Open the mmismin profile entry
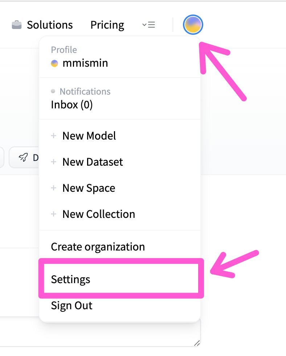Screen dimensions: 286x356 point(85,63)
